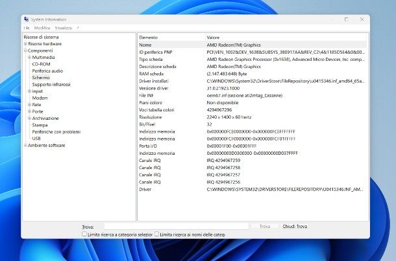Toggle Limita ricerca ai nomi delle categorie
The image size is (396, 261).
(x=156, y=234)
